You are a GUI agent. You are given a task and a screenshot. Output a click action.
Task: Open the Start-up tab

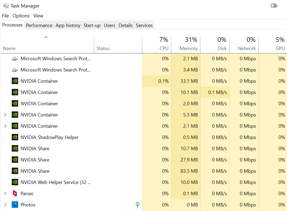[92, 25]
